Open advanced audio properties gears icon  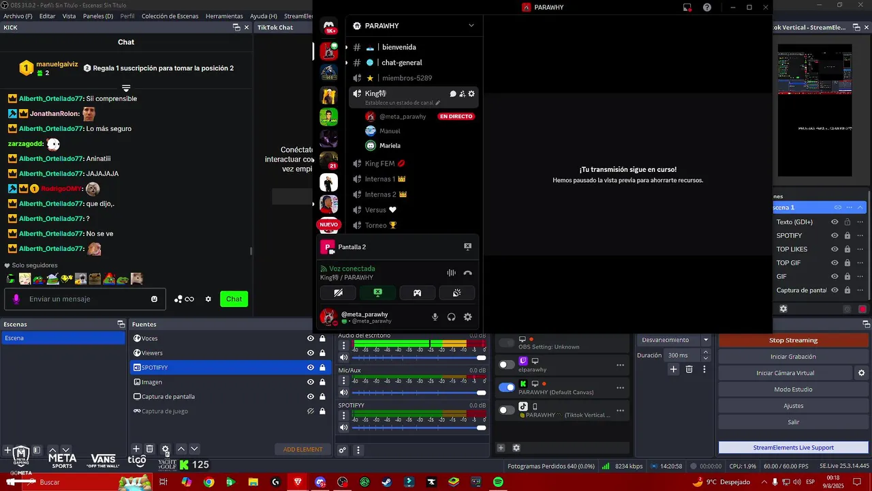coord(343,450)
